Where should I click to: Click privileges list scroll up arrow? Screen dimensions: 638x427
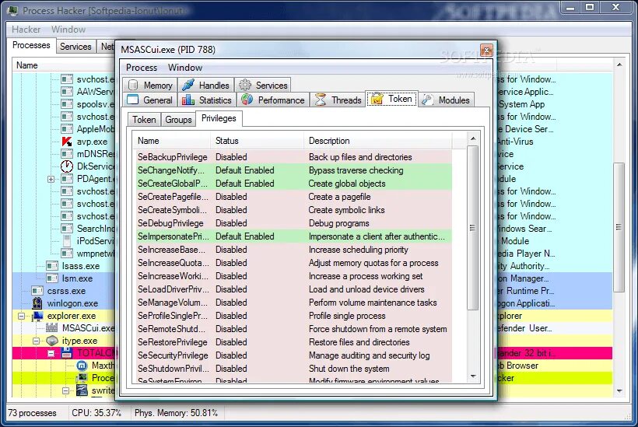point(473,139)
